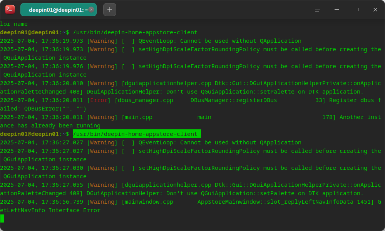Image resolution: width=385 pixels, height=231 pixels.
Task: Click the mainwindow.cpp text
Action: click(149, 202)
